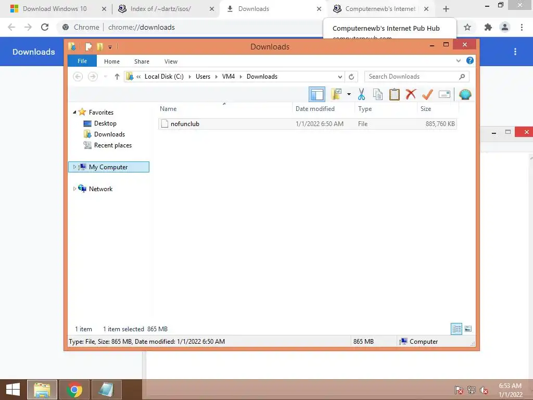Select My Computer in navigation pane
The height and width of the screenshot is (400, 533).
tap(108, 167)
